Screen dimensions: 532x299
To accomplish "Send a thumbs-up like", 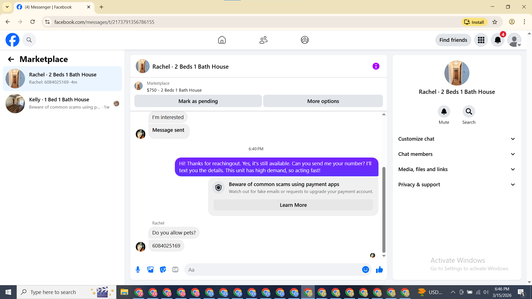I will (379, 270).
